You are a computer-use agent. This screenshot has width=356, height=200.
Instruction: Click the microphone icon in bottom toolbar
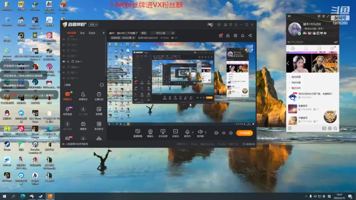point(187,132)
